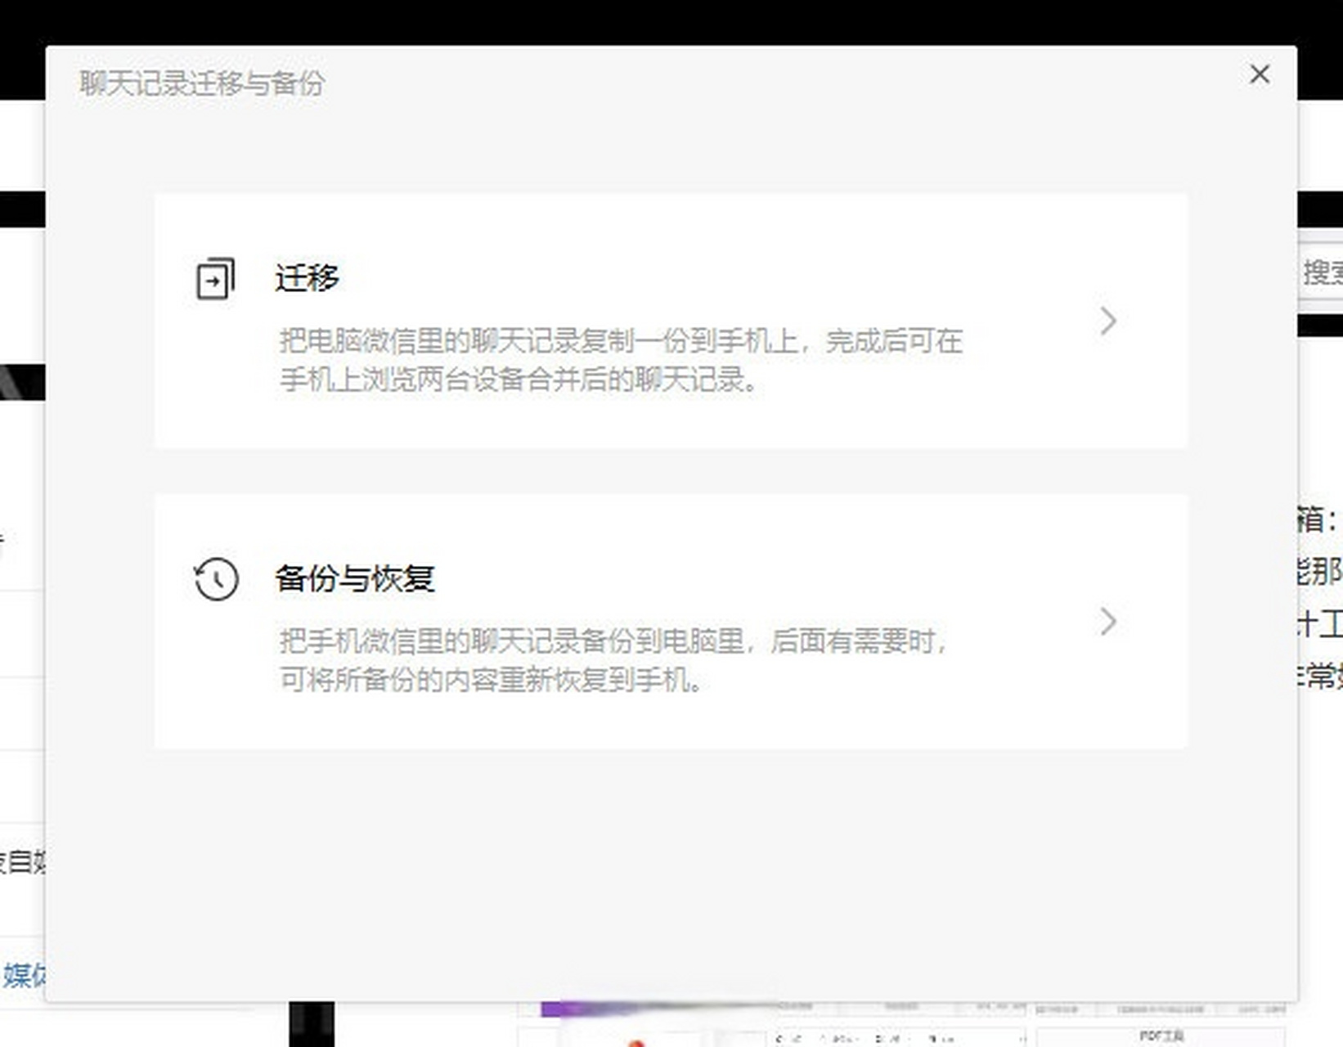Select the 迁移 heading text
This screenshot has height=1047, width=1343.
coord(307,278)
